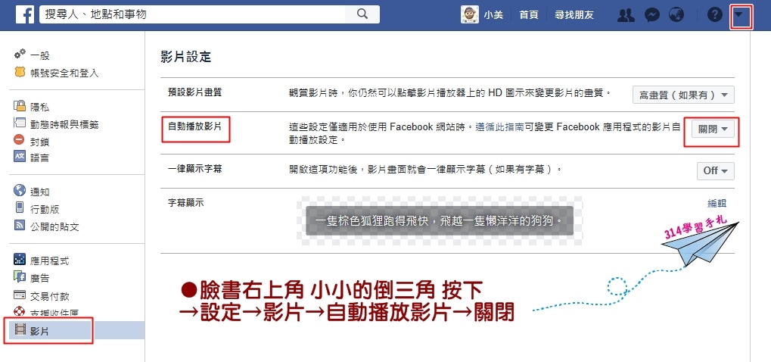This screenshot has width=771, height=362.
Task: Open the 關閉 autoplay dropdown
Action: (x=713, y=130)
